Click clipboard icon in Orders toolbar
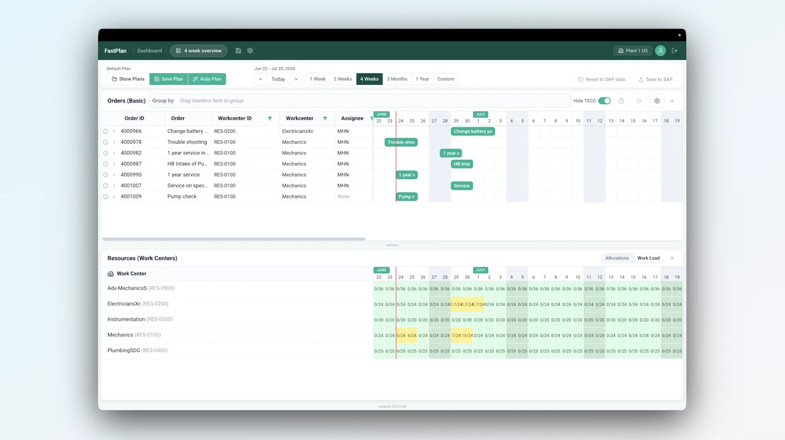This screenshot has height=440, width=785. pyautogui.click(x=621, y=101)
